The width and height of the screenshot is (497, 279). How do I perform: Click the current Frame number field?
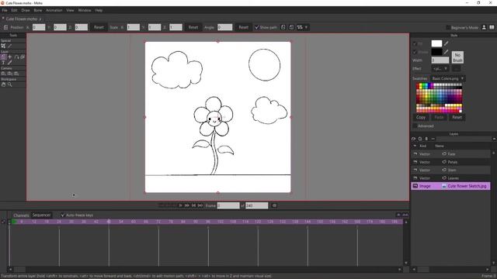click(x=228, y=205)
